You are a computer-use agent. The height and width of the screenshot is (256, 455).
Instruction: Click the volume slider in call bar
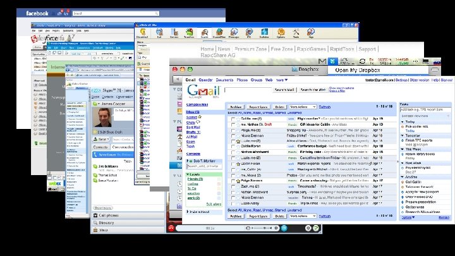[x=262, y=228]
